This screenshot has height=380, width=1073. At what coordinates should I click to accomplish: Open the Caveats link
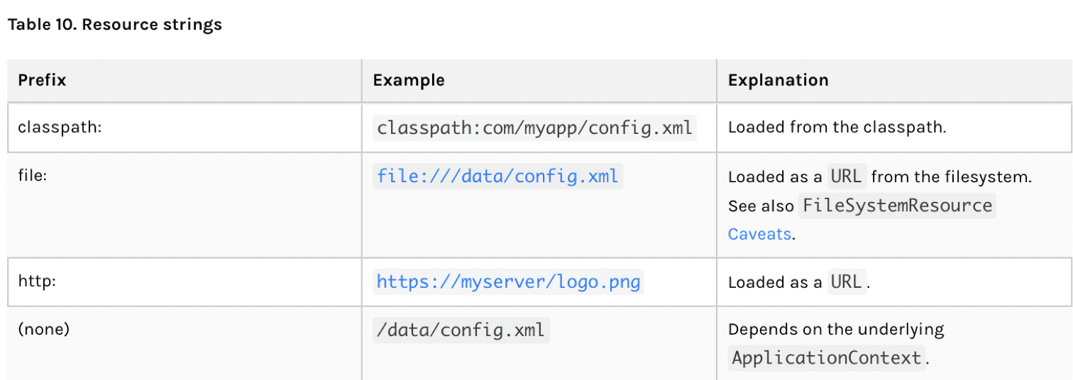coord(759,234)
